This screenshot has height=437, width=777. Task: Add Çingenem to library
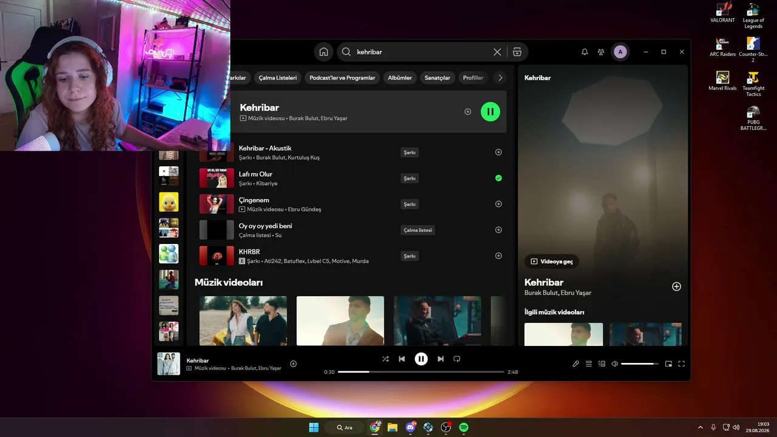pos(498,204)
